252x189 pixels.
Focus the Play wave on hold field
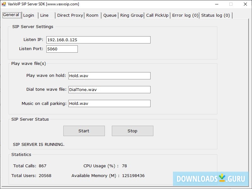(x=109, y=76)
